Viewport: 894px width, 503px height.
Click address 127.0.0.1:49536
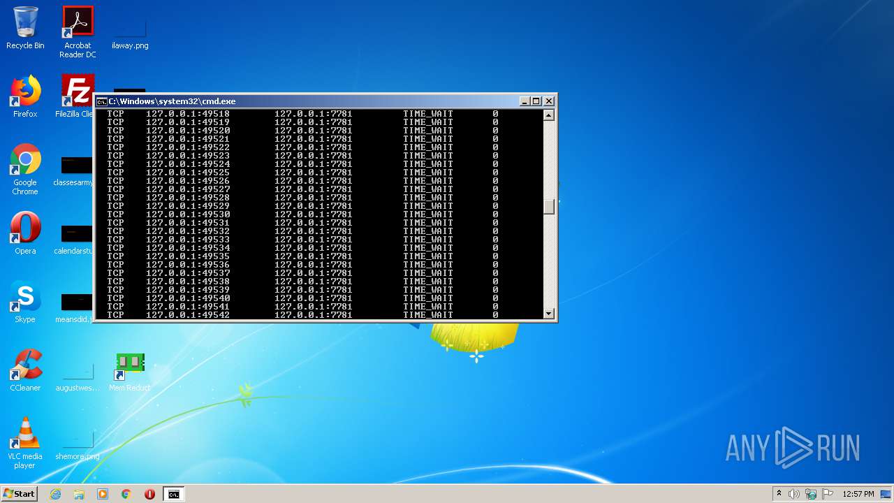click(x=188, y=265)
